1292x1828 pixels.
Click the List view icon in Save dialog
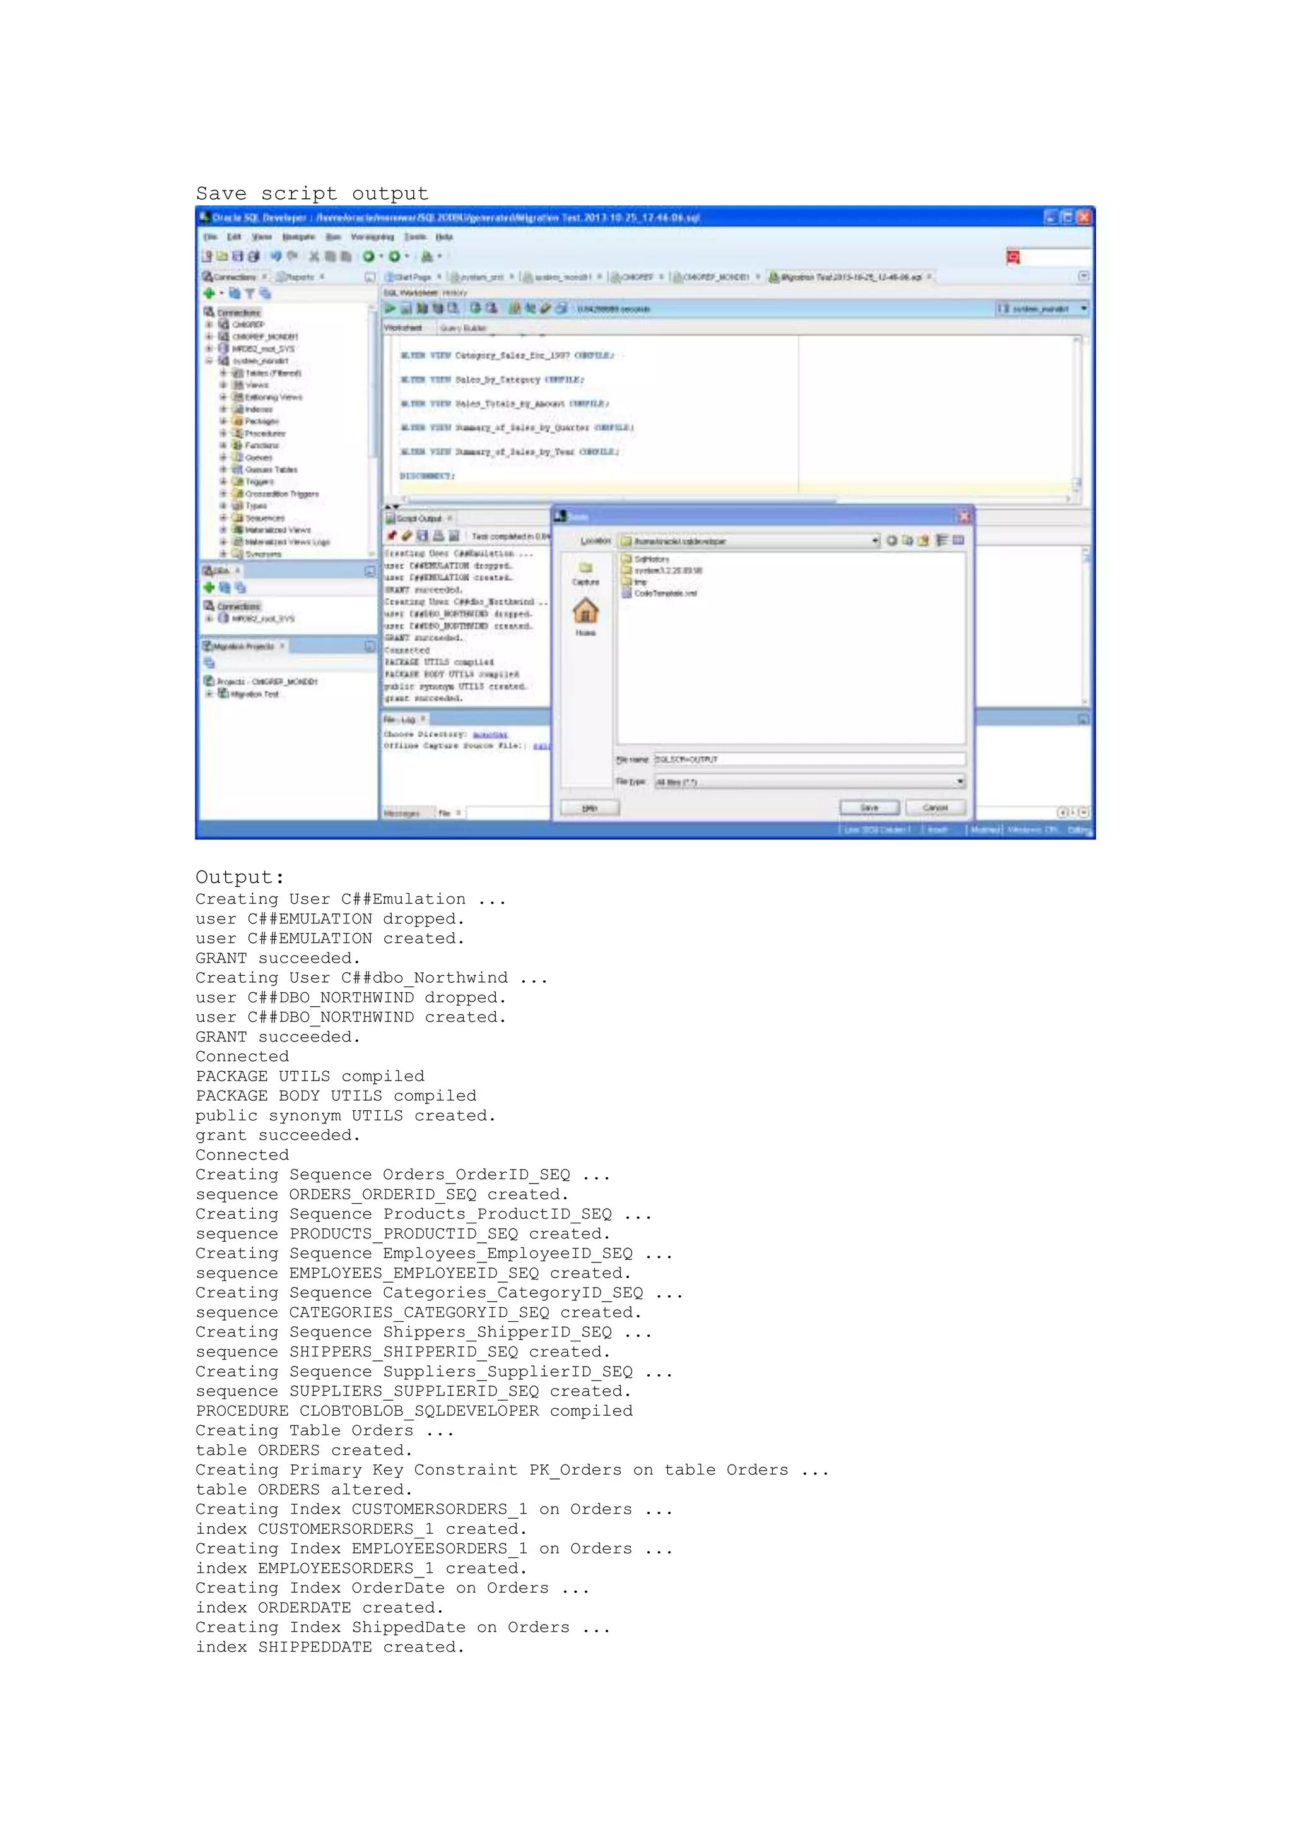click(x=941, y=540)
